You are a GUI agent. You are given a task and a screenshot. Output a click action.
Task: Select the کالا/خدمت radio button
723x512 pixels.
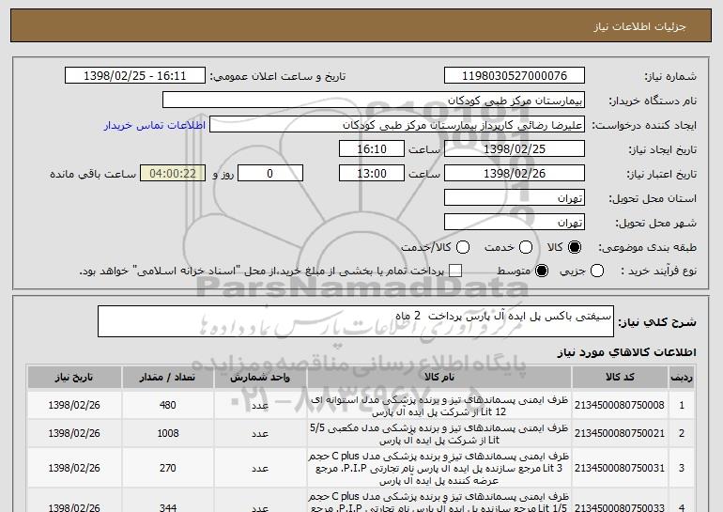click(463, 248)
